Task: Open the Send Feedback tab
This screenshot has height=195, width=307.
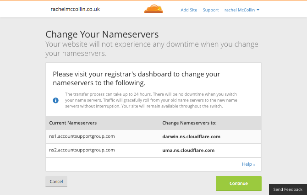Action: click(288, 190)
